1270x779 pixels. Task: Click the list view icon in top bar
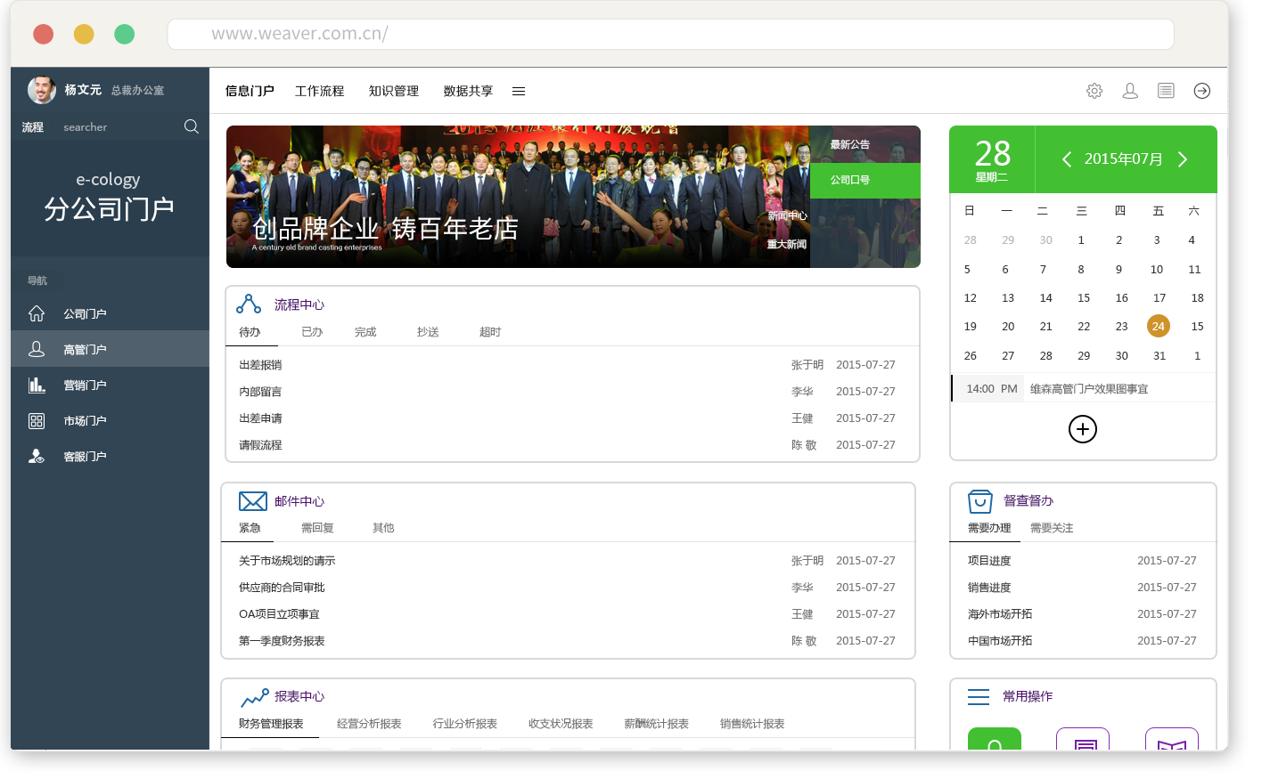tap(1166, 91)
